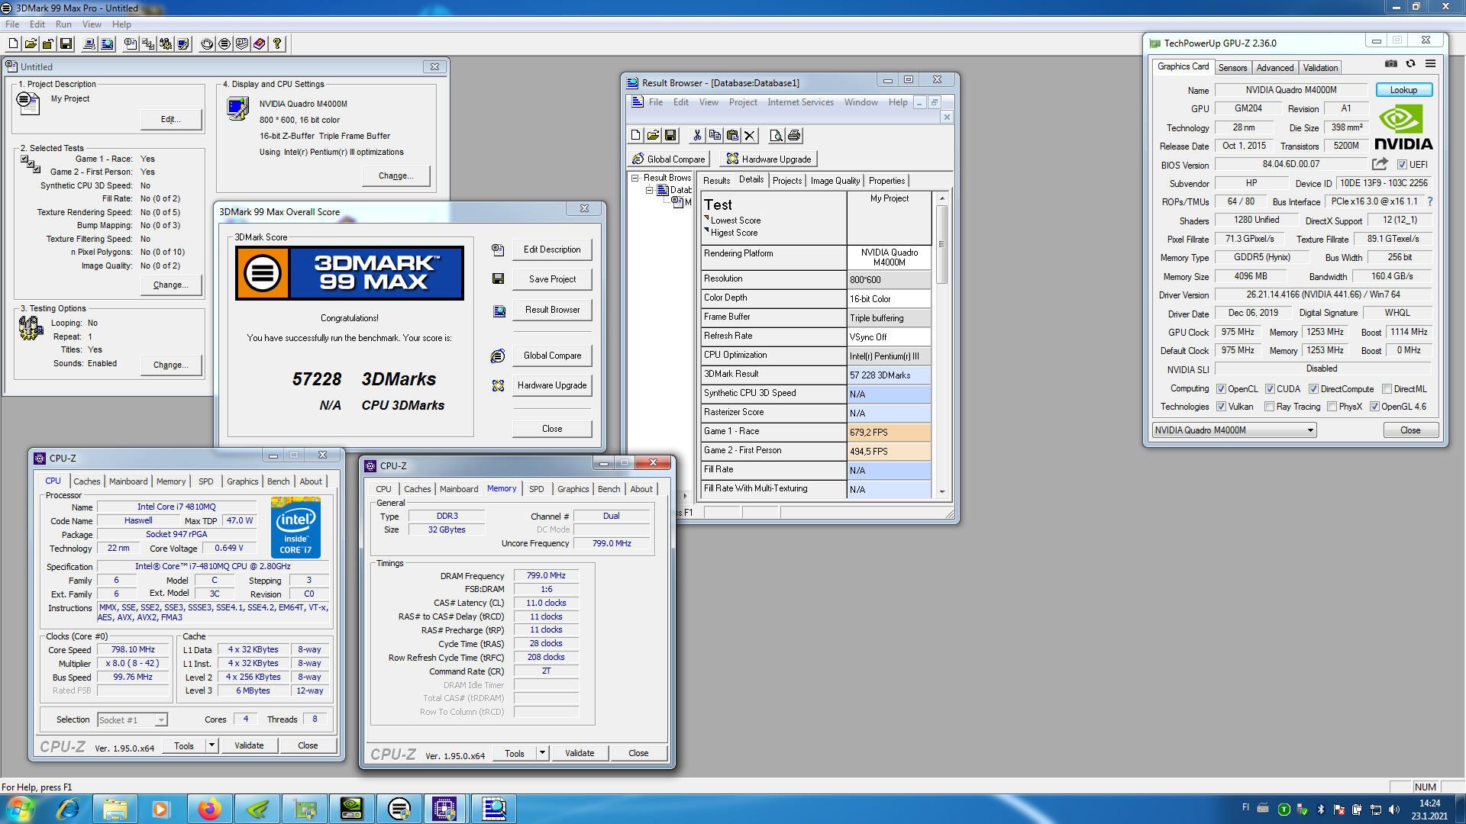Image resolution: width=1466 pixels, height=824 pixels.
Task: Click the Bus Interface question mark in GPU-Z
Action: [1430, 201]
